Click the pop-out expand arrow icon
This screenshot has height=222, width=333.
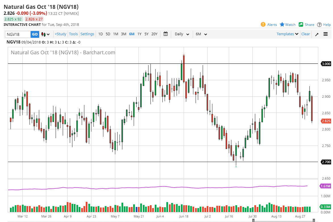tap(317, 34)
